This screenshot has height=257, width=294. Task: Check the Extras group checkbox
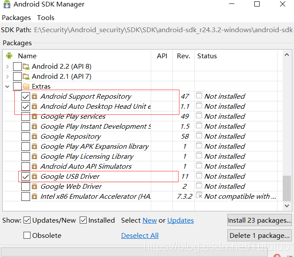[x=17, y=86]
